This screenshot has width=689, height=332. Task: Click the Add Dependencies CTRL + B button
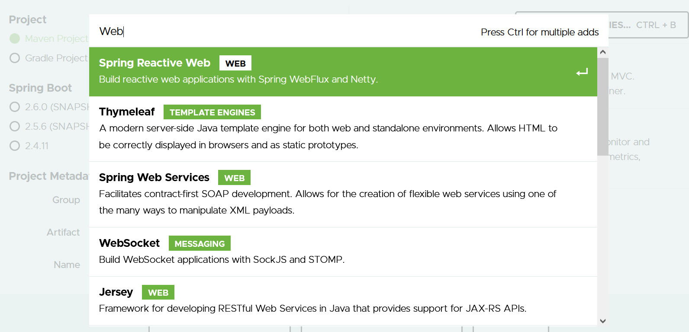(x=648, y=25)
